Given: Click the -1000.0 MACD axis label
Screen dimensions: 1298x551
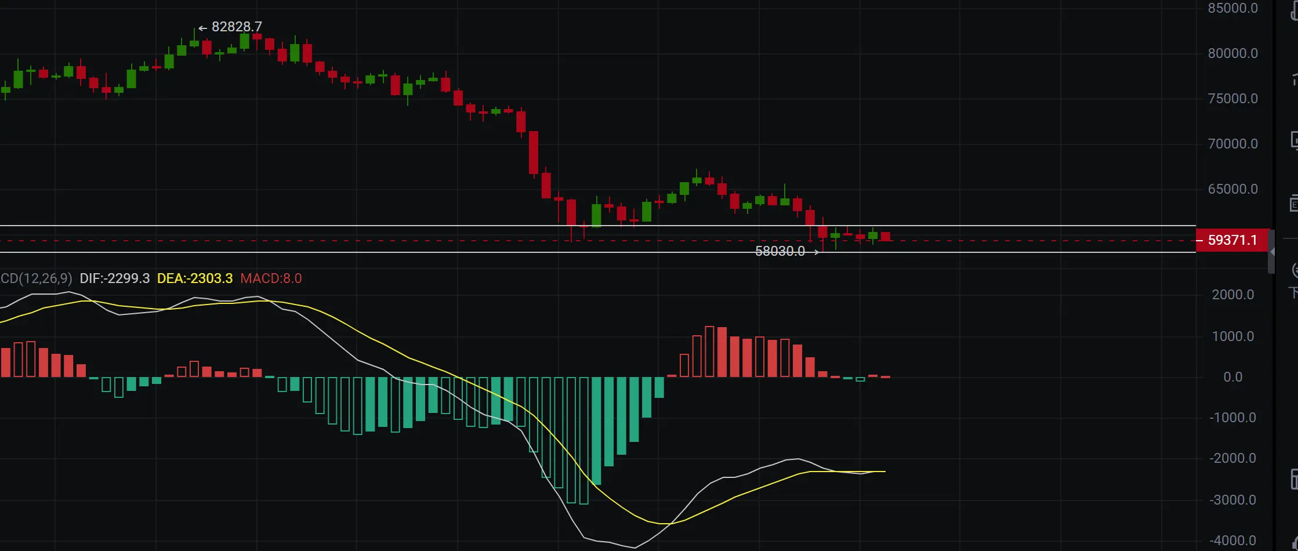Looking at the screenshot, I should (x=1232, y=418).
